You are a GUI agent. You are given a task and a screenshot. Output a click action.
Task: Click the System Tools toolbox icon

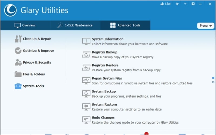coord(18,86)
